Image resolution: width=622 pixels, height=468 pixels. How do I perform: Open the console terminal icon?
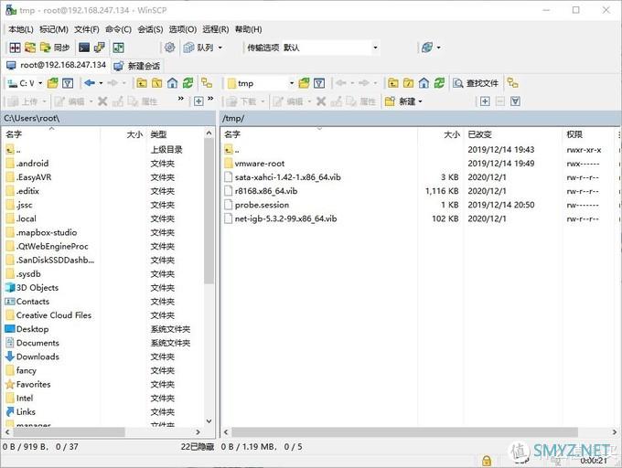pyautogui.click(x=84, y=48)
